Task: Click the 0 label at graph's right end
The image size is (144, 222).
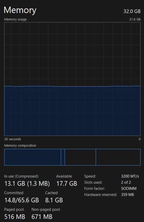Action: (140, 139)
